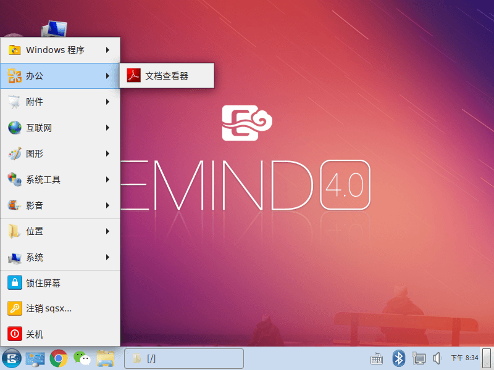Click the show desktop button at taskbar end
The image size is (494, 370).
[487, 358]
